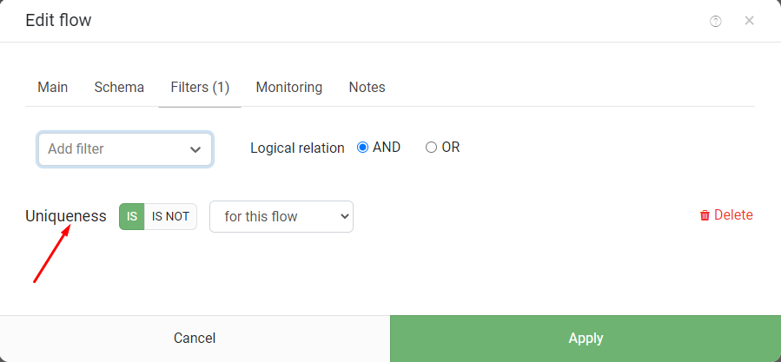
Task: Select the Filters (1) tab
Action: (200, 87)
